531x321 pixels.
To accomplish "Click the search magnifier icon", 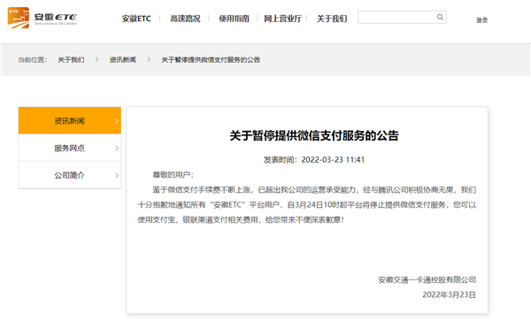I will (x=440, y=17).
